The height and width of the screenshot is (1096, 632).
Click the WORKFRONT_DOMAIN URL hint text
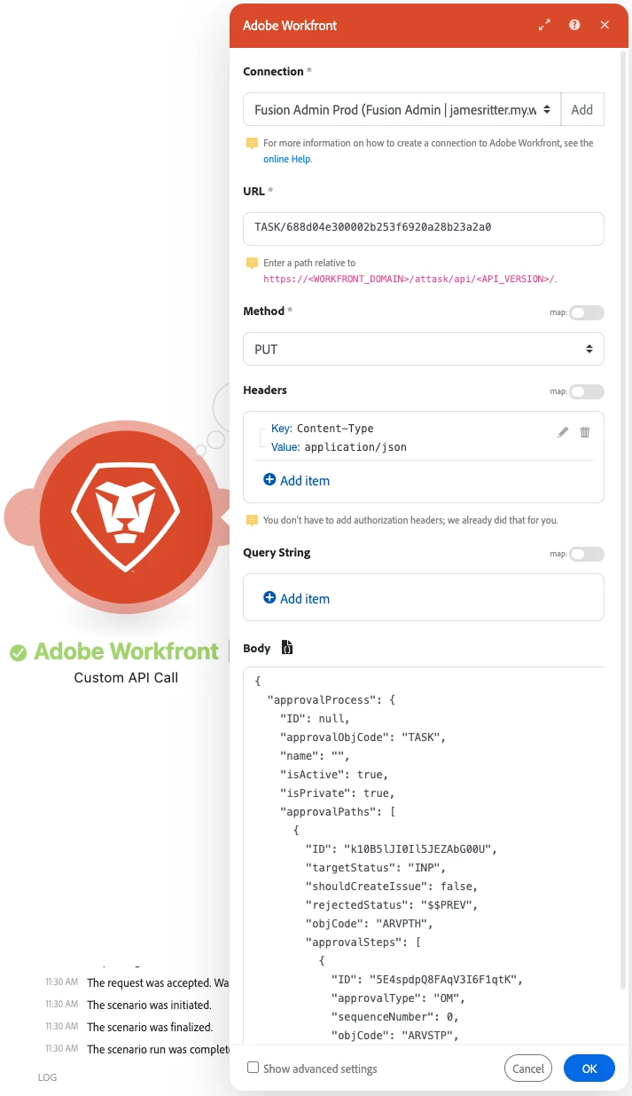pyautogui.click(x=410, y=279)
